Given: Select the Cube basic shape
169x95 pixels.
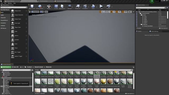Looking at the screenshot, I should click(x=19, y=31).
